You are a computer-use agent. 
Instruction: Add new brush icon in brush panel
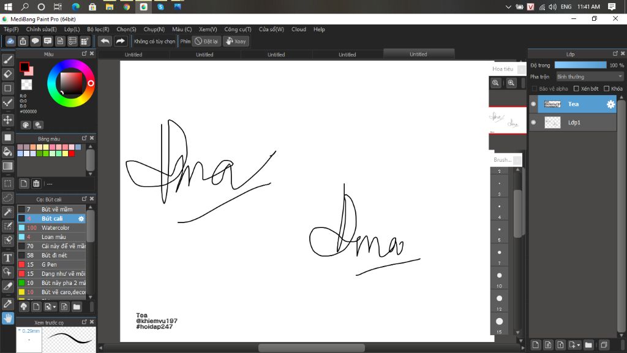tap(36, 307)
